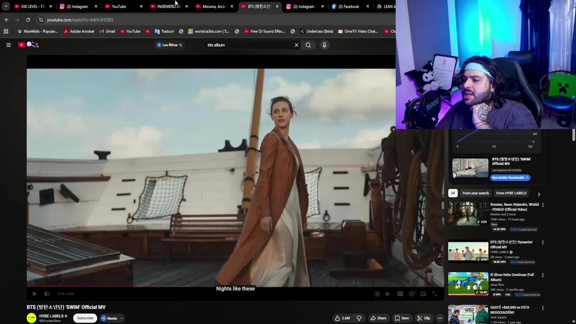The height and width of the screenshot is (324, 576).
Task: Switch to theater mode
Action: click(x=423, y=294)
